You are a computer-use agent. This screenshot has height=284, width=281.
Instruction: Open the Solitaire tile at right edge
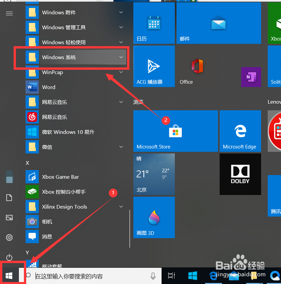coord(274,66)
